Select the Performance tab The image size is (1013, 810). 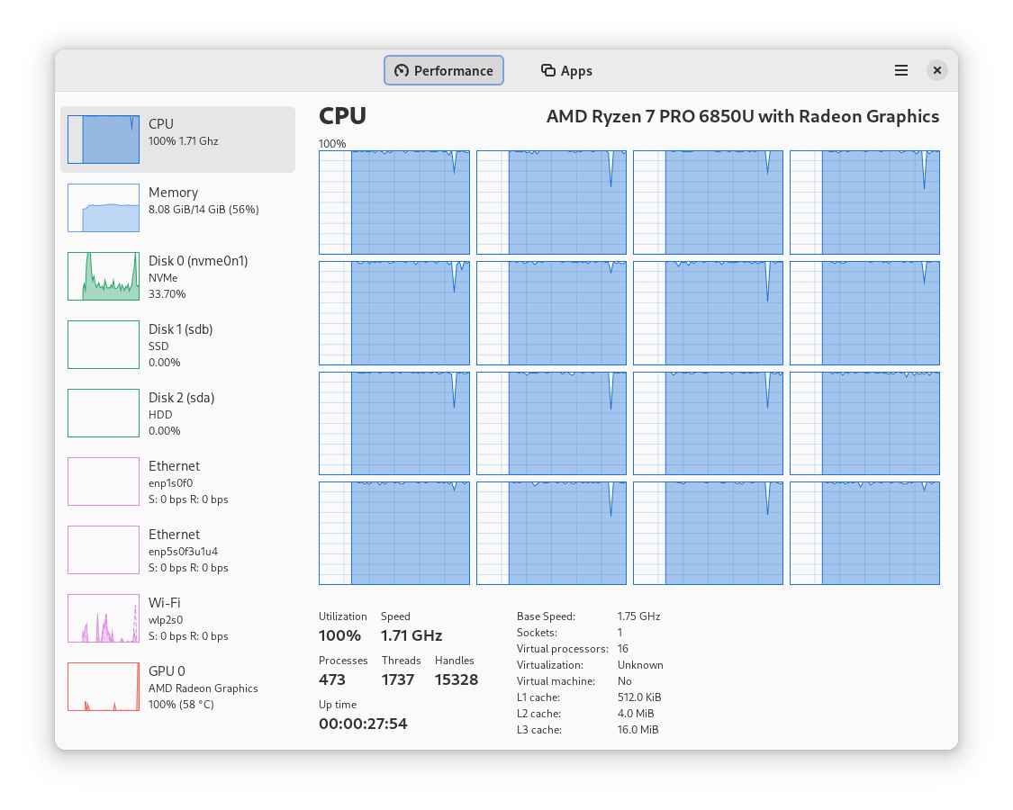pos(444,70)
